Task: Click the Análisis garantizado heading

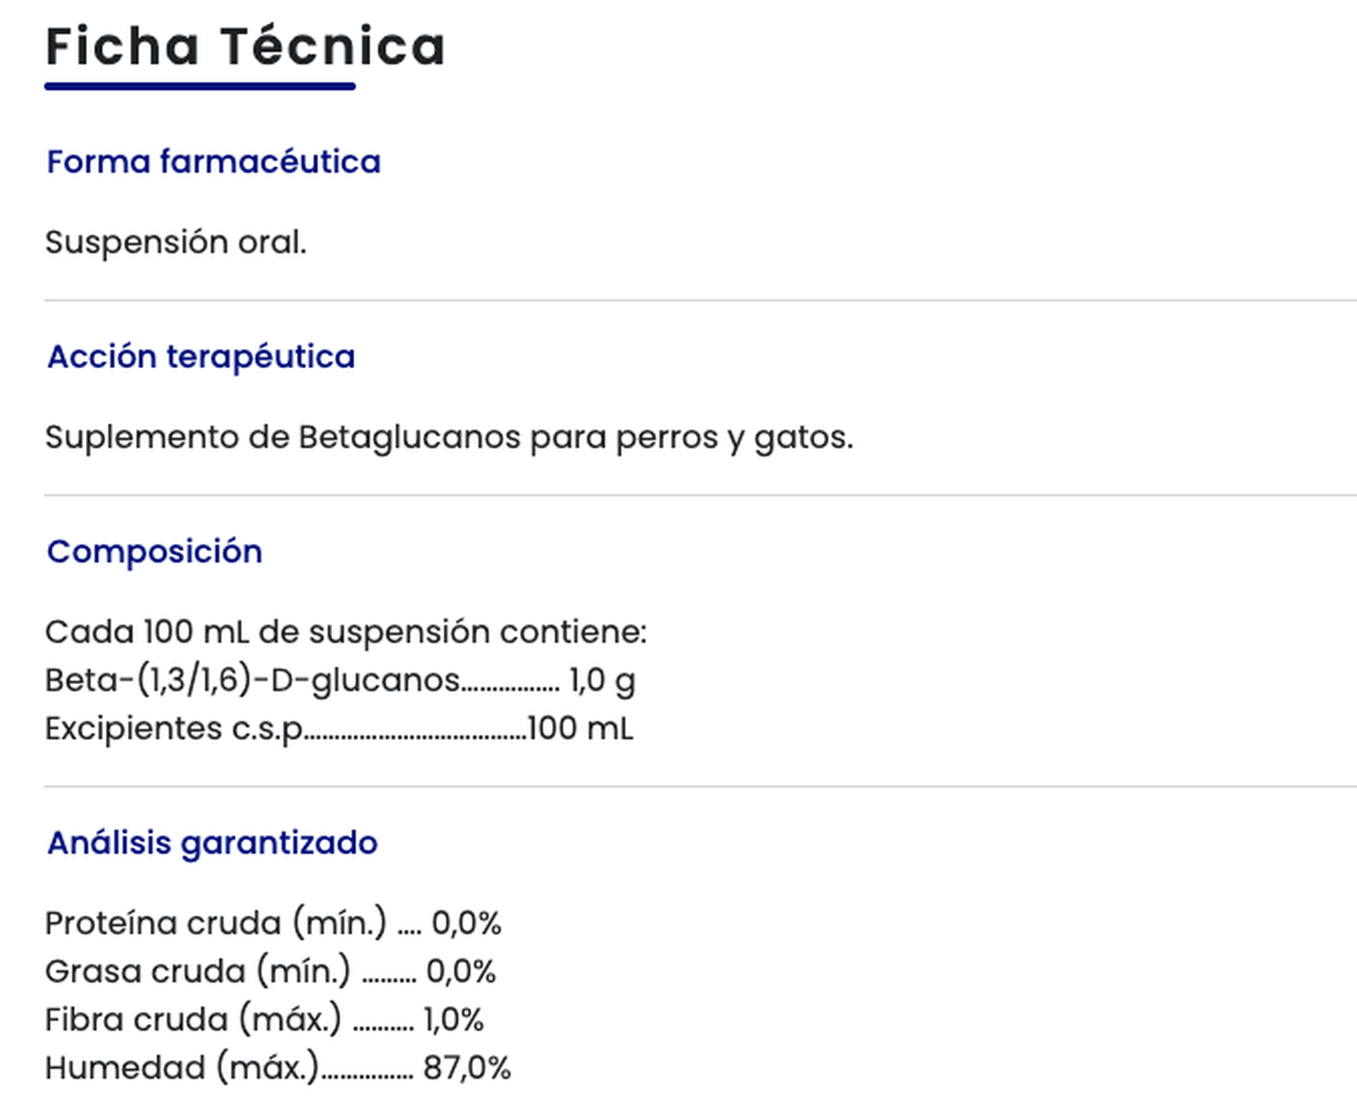Action: pos(213,842)
